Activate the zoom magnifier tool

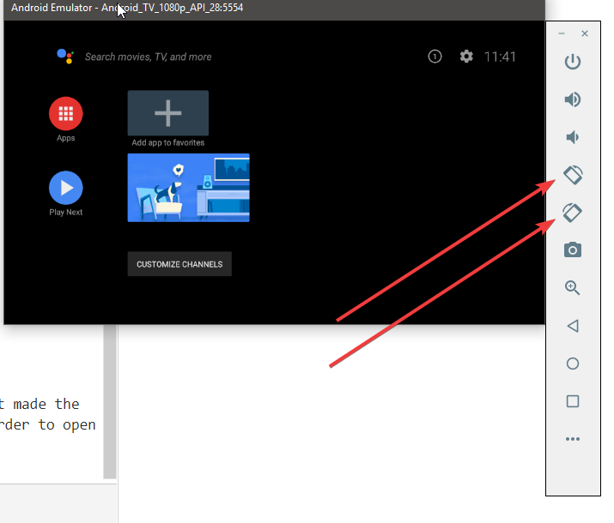[573, 288]
